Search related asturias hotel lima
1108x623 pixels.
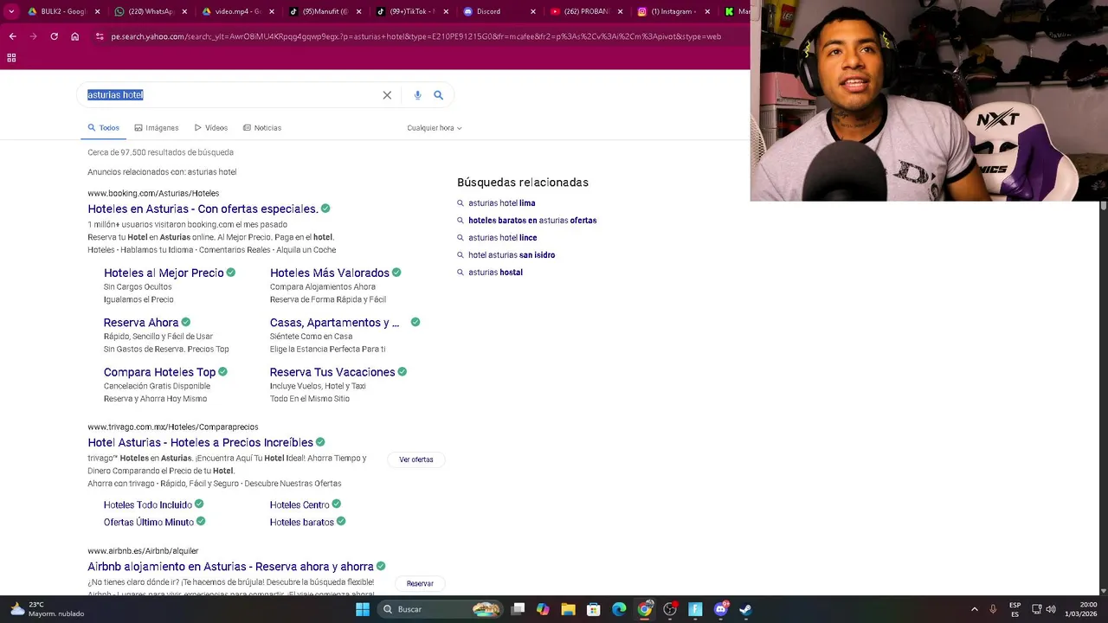[502, 203]
